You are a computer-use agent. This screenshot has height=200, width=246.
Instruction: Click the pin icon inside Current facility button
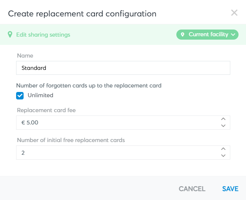click(182, 34)
